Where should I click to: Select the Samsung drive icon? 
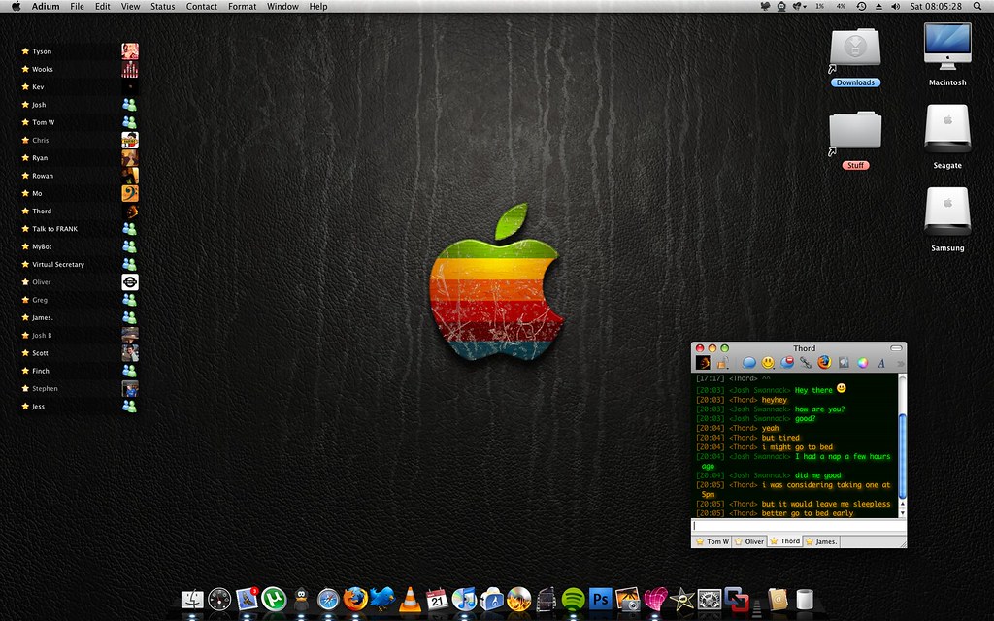click(x=947, y=211)
